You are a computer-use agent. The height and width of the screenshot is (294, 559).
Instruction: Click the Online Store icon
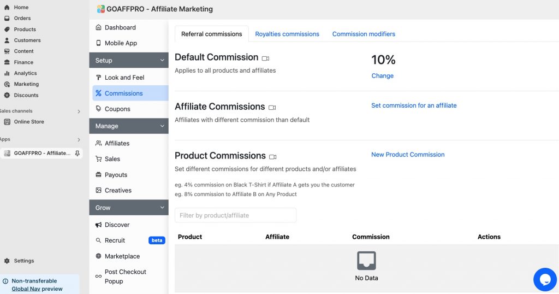(7, 122)
